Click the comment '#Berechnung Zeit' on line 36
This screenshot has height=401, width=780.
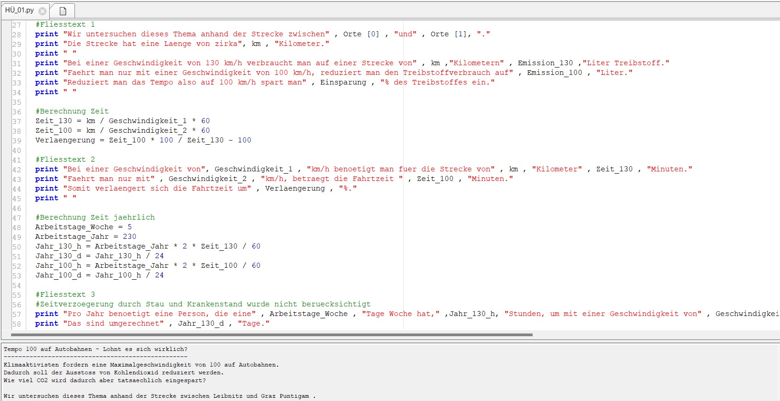[72, 111]
